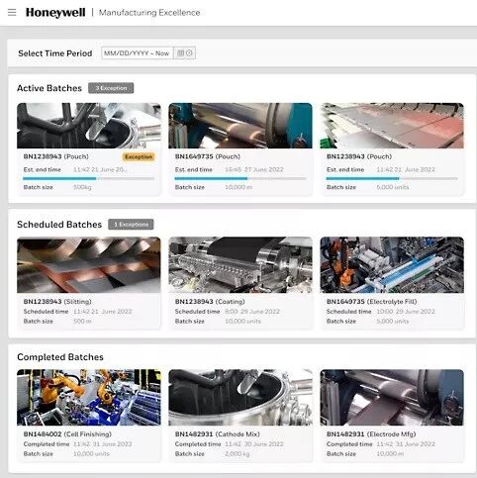Click the Honeywell logo
Viewport: 477px width, 478px height.
pos(55,13)
